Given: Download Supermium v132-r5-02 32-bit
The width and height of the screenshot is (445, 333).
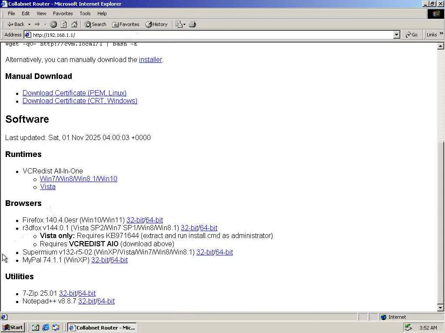Looking at the screenshot, I should click(205, 252).
